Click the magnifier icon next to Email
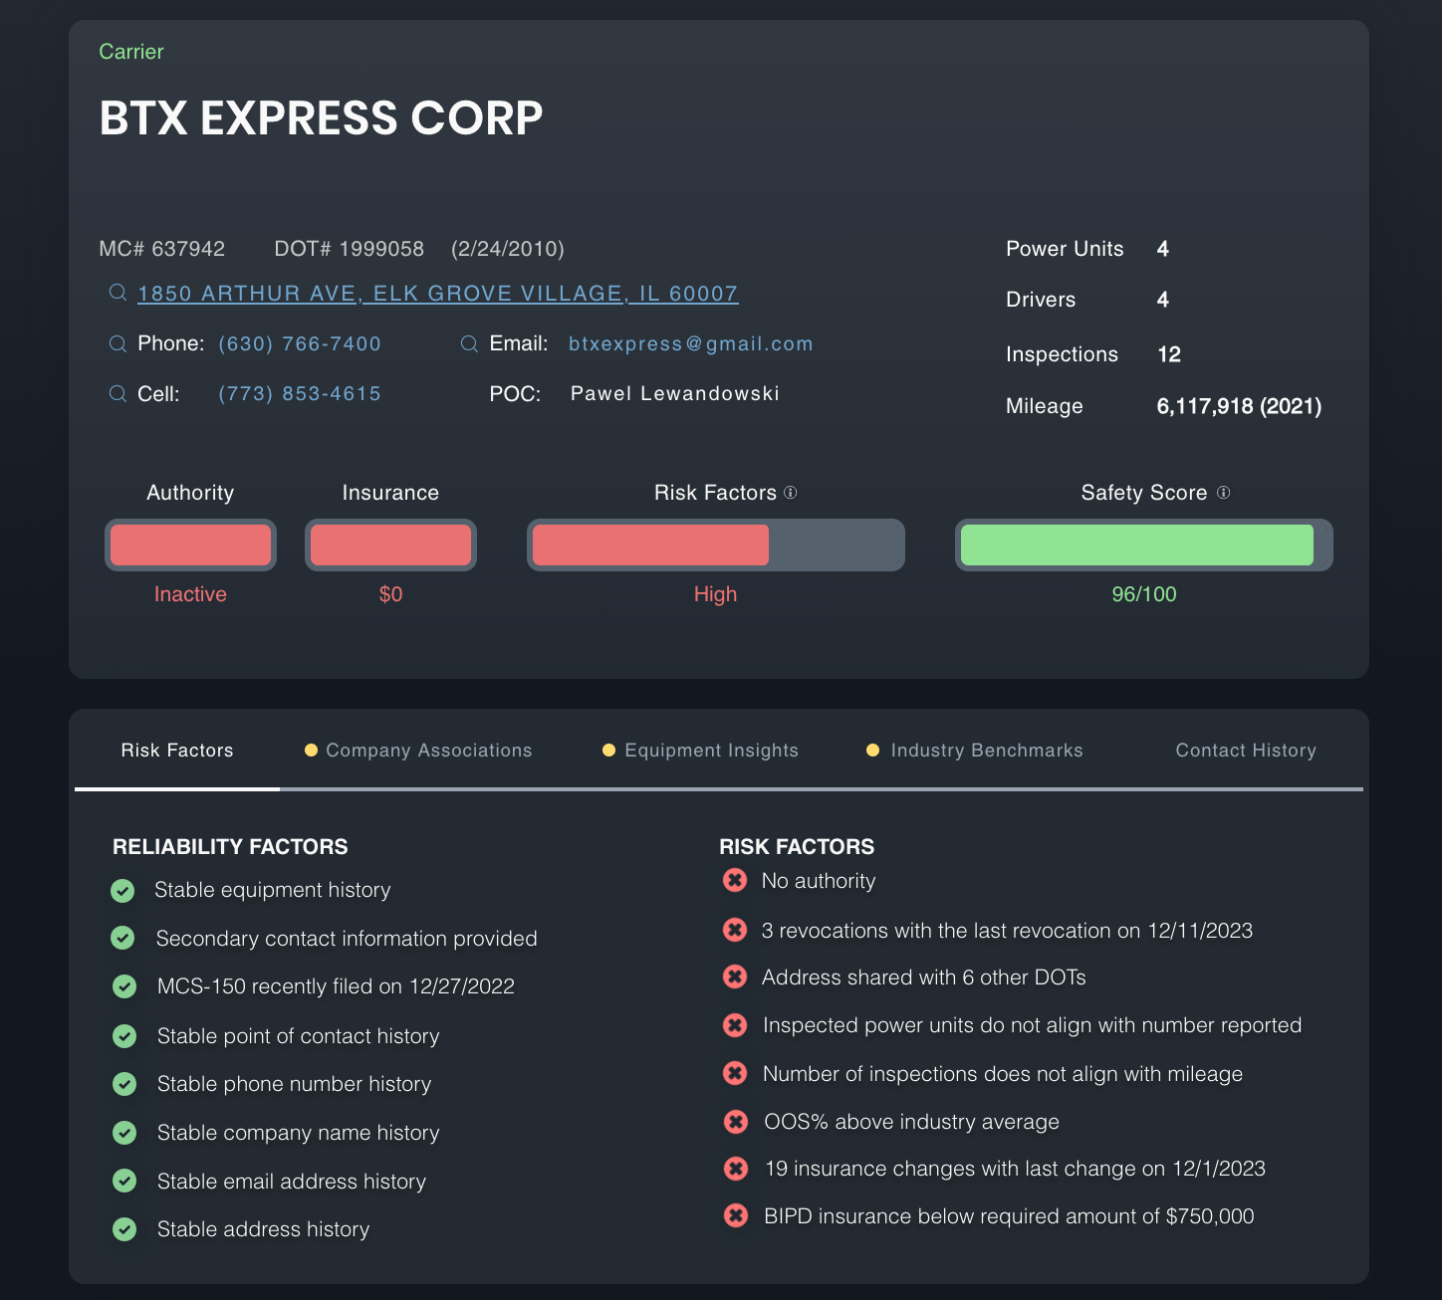1442x1300 pixels. 469,343
